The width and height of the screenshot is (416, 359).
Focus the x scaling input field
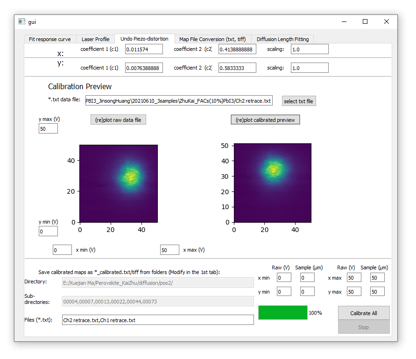310,49
